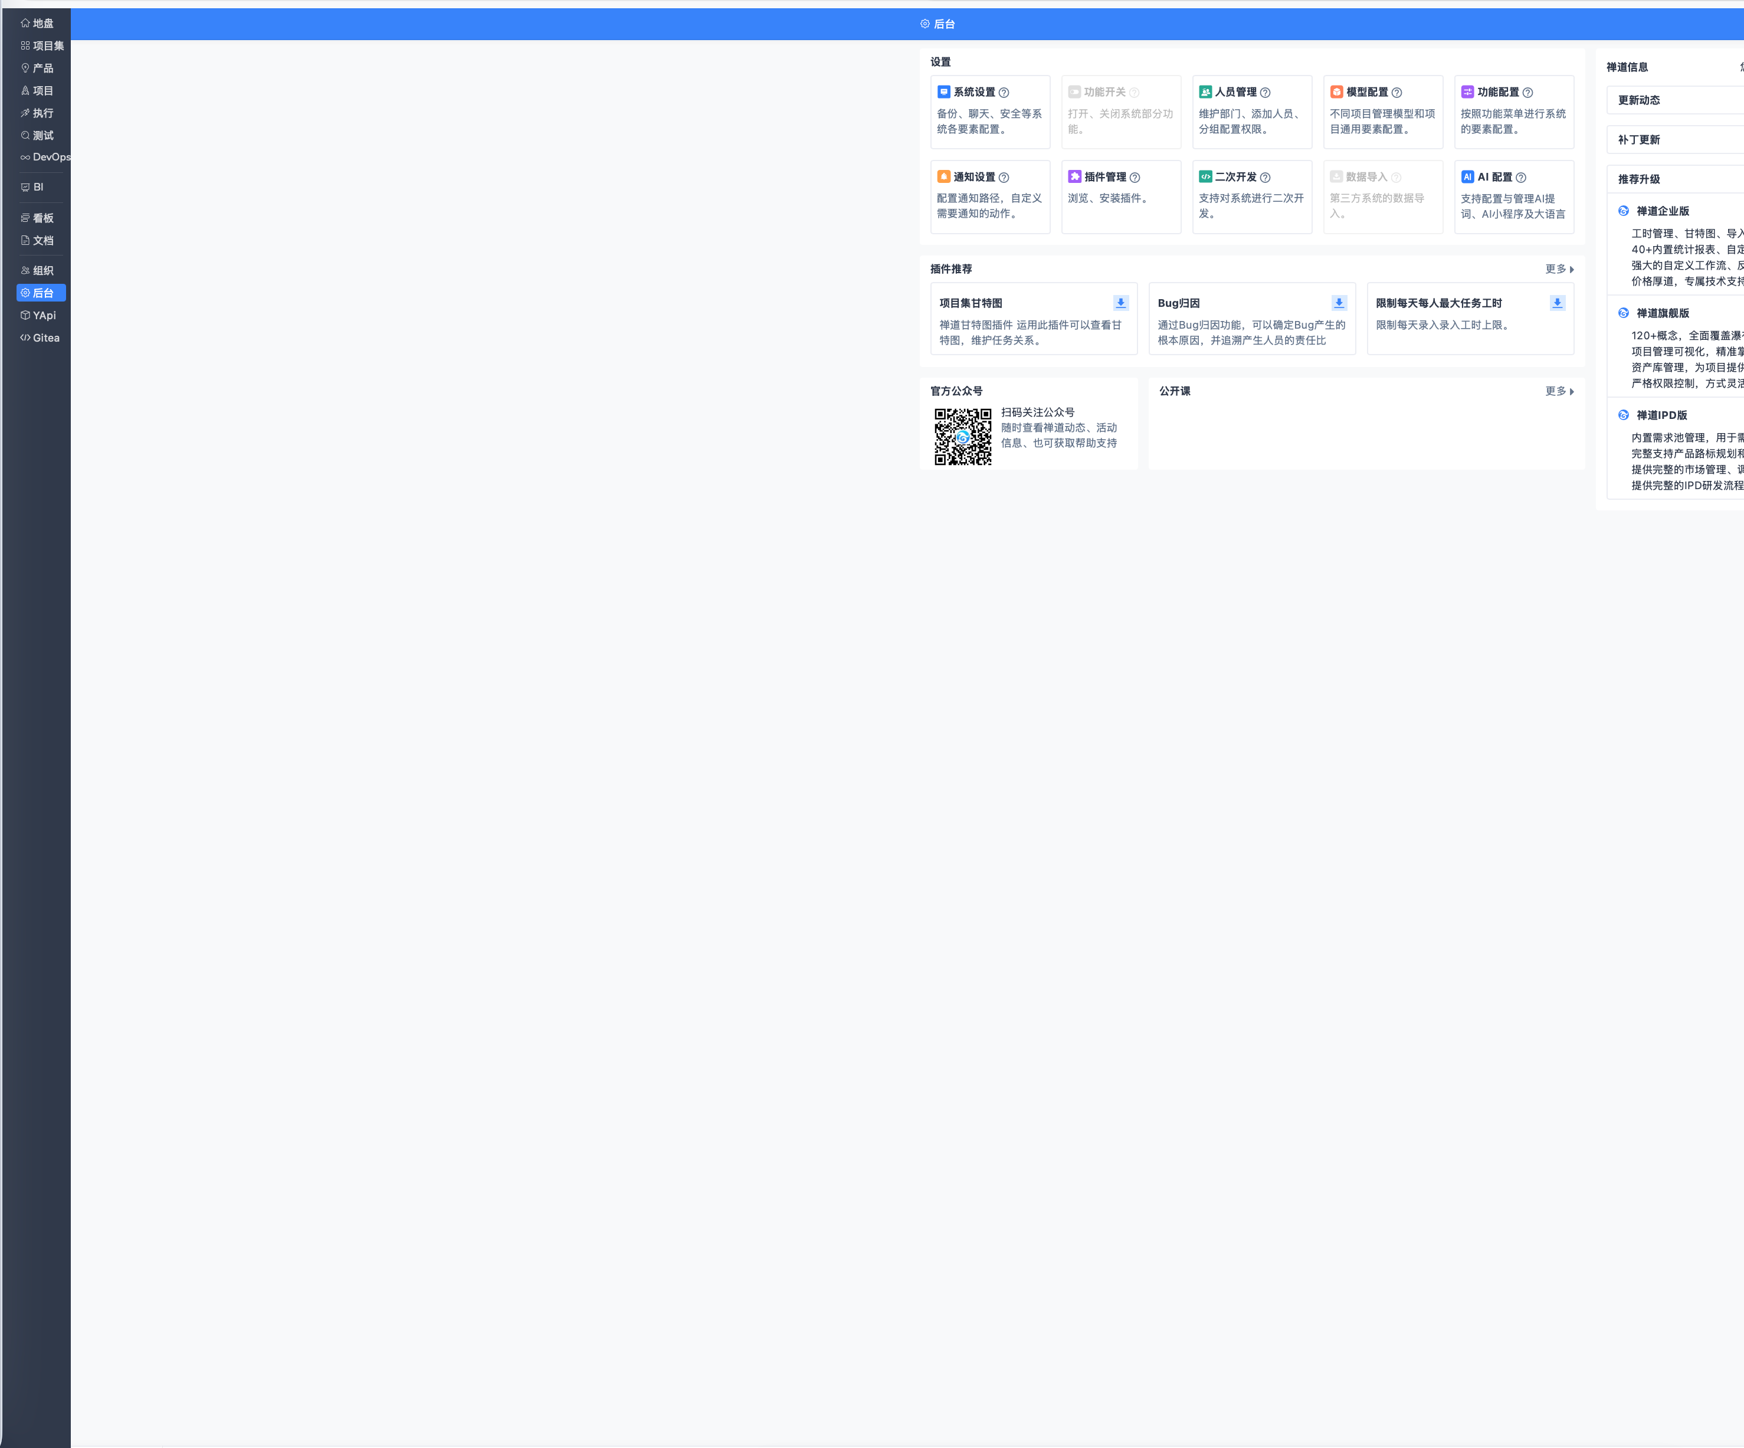Click the 禅道企业版 upgrade link

pyautogui.click(x=1662, y=211)
